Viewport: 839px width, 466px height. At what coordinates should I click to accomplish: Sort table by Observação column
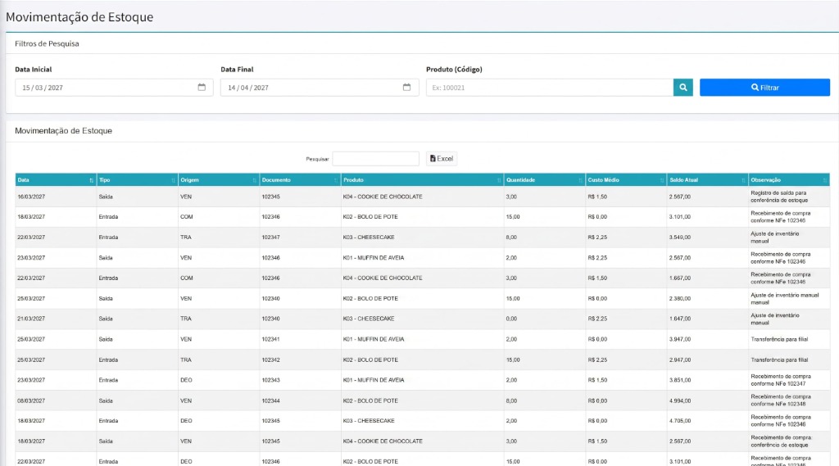coord(789,179)
